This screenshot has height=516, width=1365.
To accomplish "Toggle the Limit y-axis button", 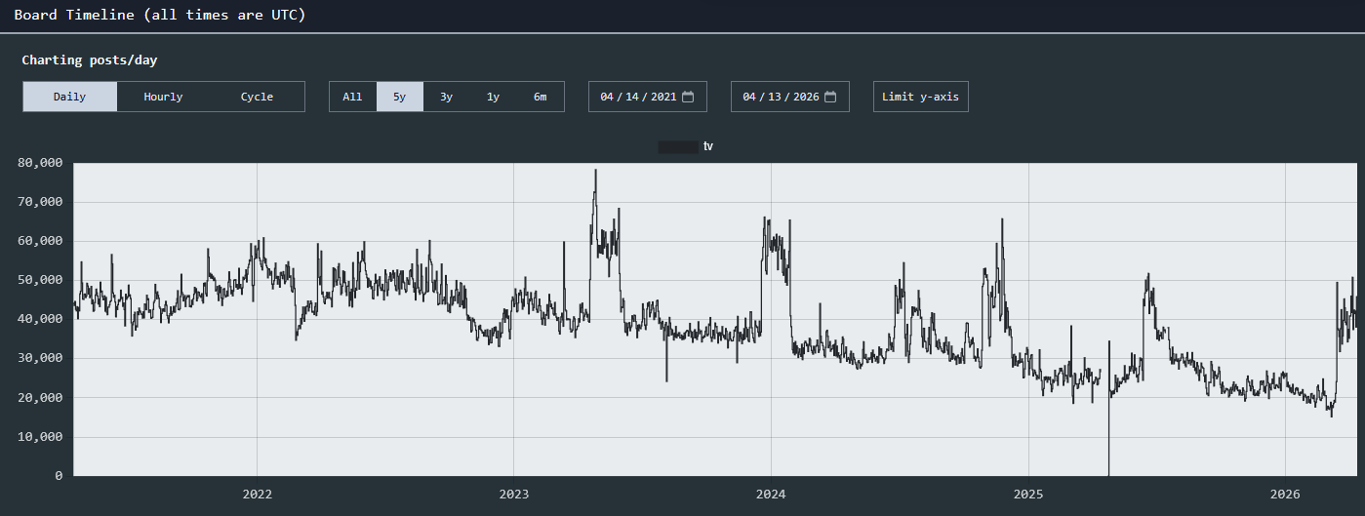I will click(920, 97).
